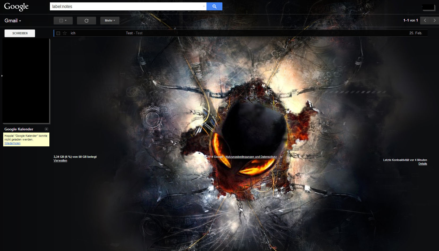Open the Mehr menu
Image resolution: width=439 pixels, height=251 pixels.
(110, 20)
